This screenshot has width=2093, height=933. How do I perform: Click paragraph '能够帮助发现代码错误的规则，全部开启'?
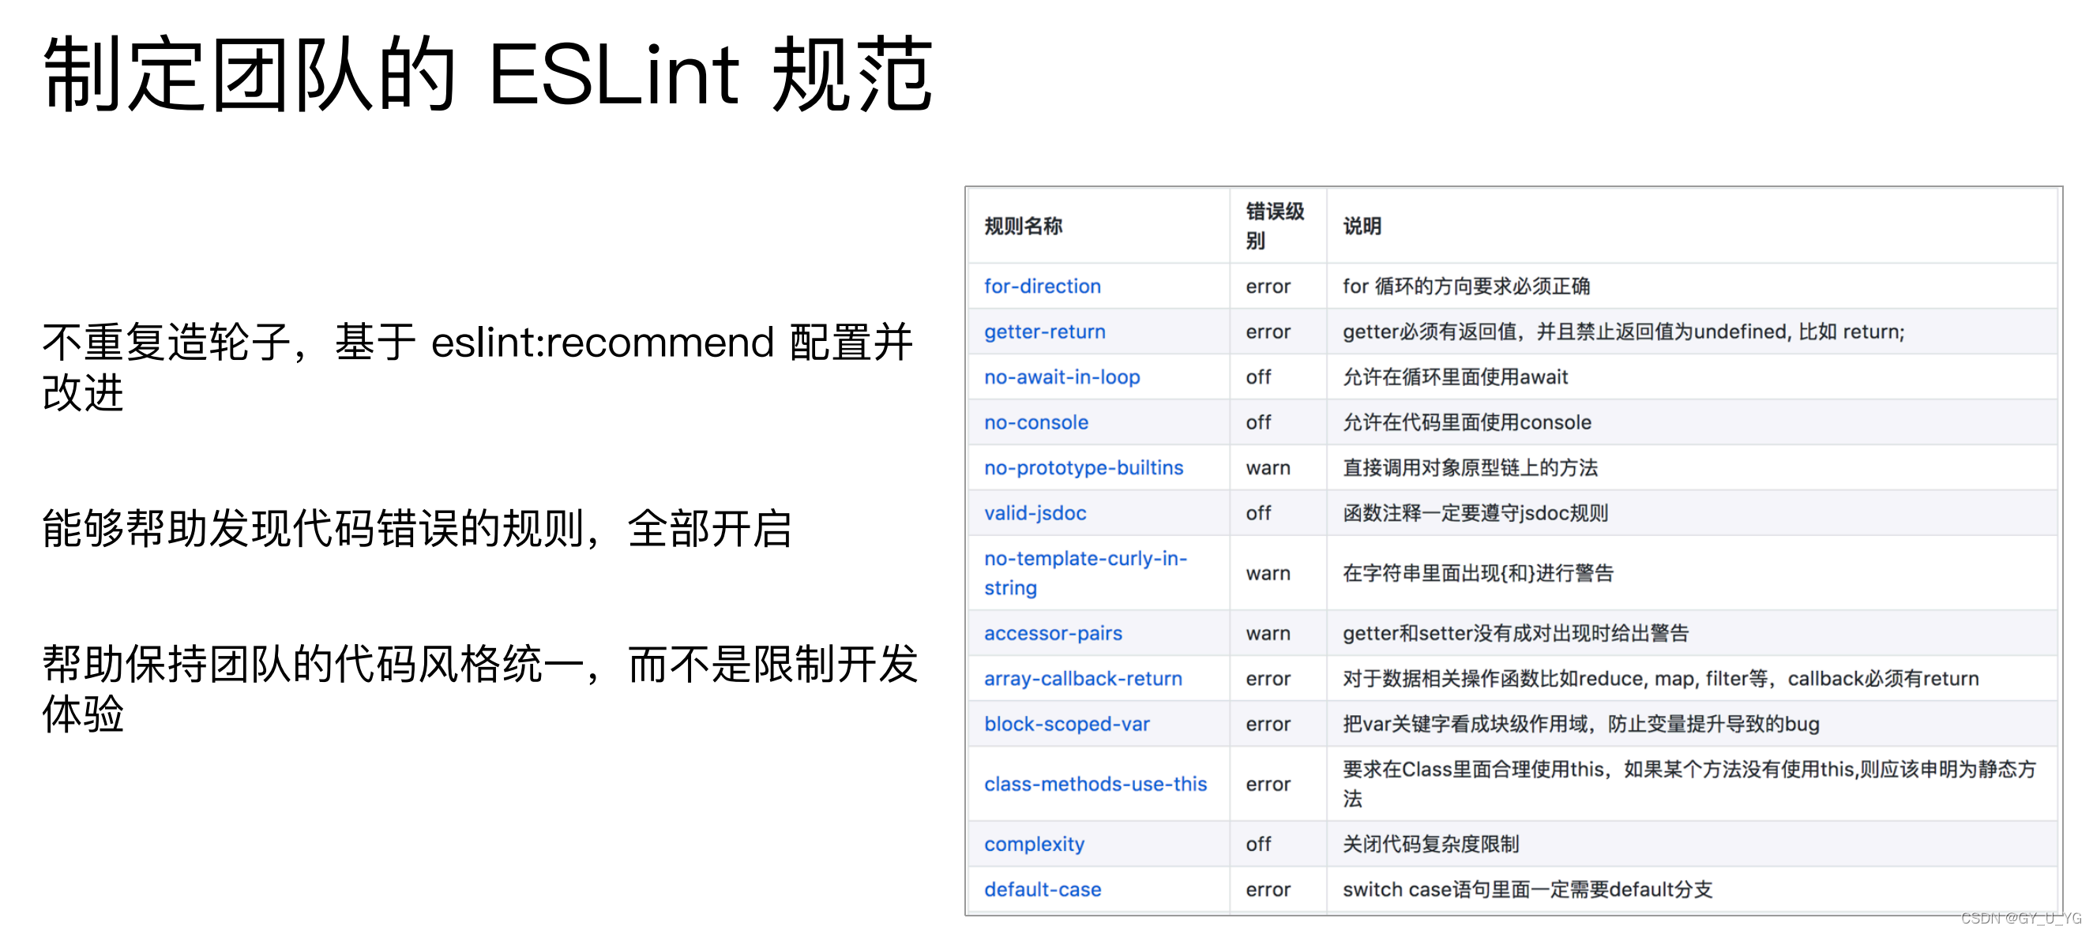[417, 529]
